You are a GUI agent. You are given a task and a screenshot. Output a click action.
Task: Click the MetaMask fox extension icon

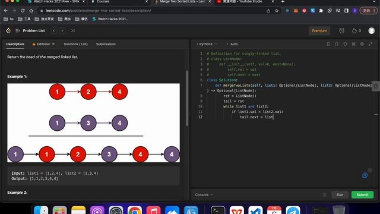click(x=296, y=11)
